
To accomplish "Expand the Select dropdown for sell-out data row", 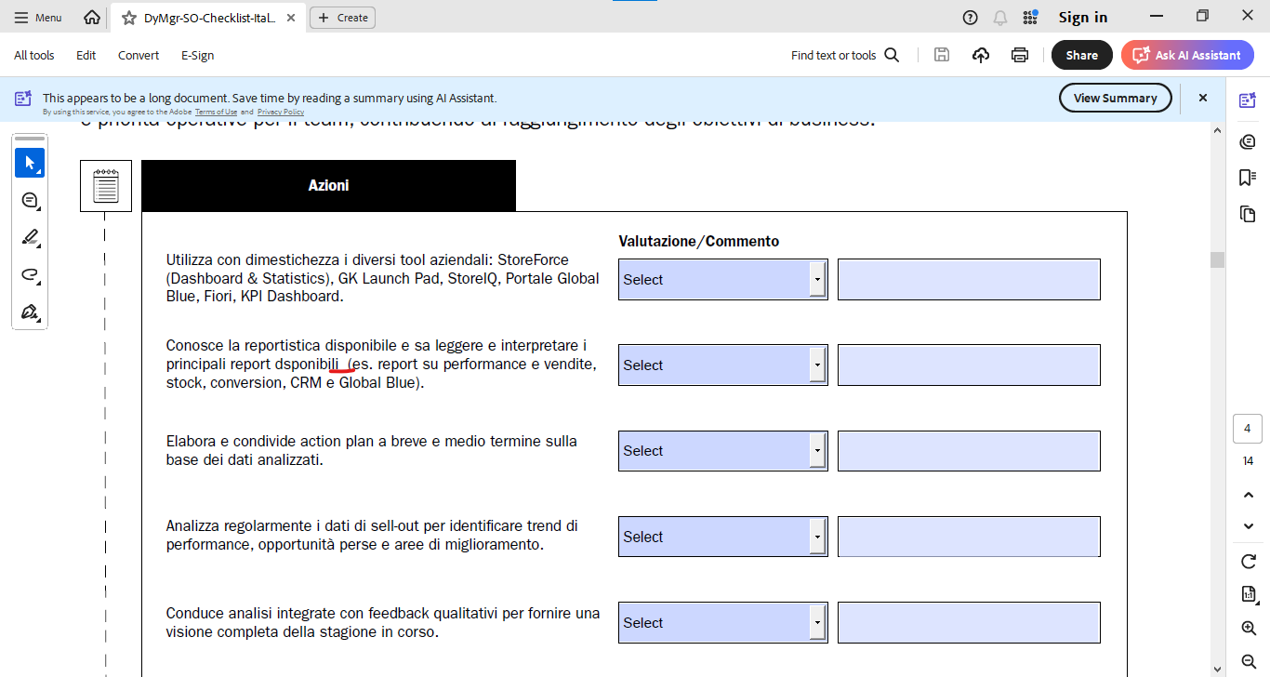I will tap(817, 537).
